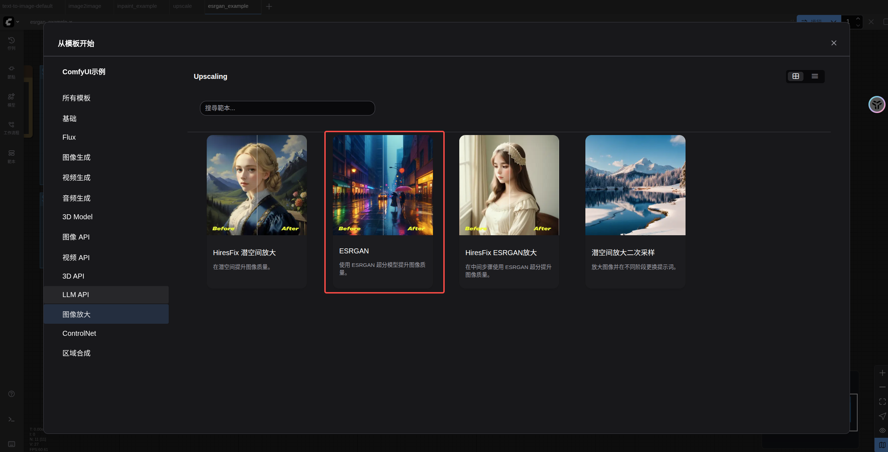This screenshot has height=452, width=888.
Task: Select Flux category
Action: point(106,137)
